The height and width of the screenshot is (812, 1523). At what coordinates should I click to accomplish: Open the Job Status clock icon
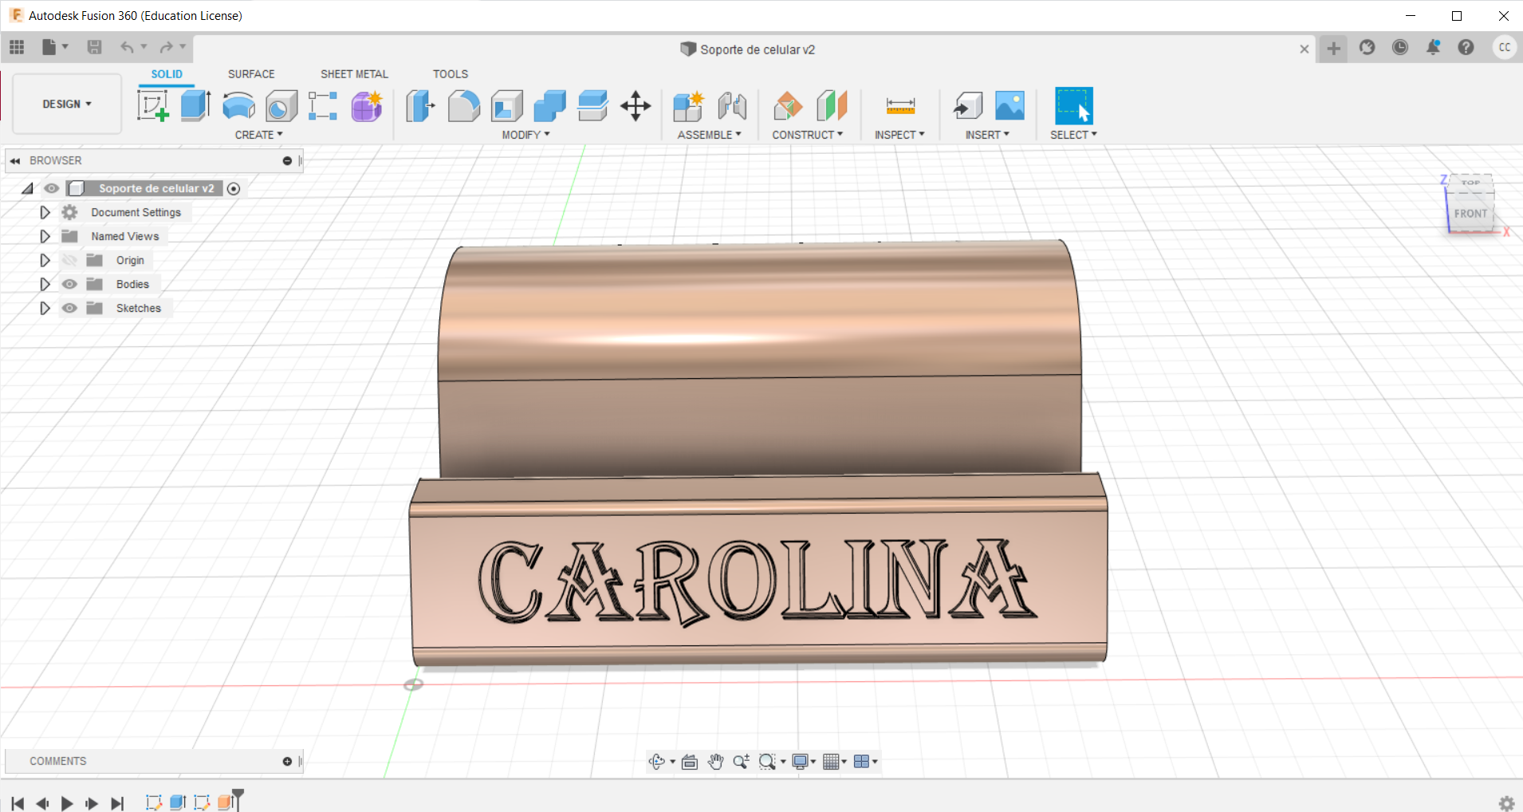pyautogui.click(x=1400, y=47)
